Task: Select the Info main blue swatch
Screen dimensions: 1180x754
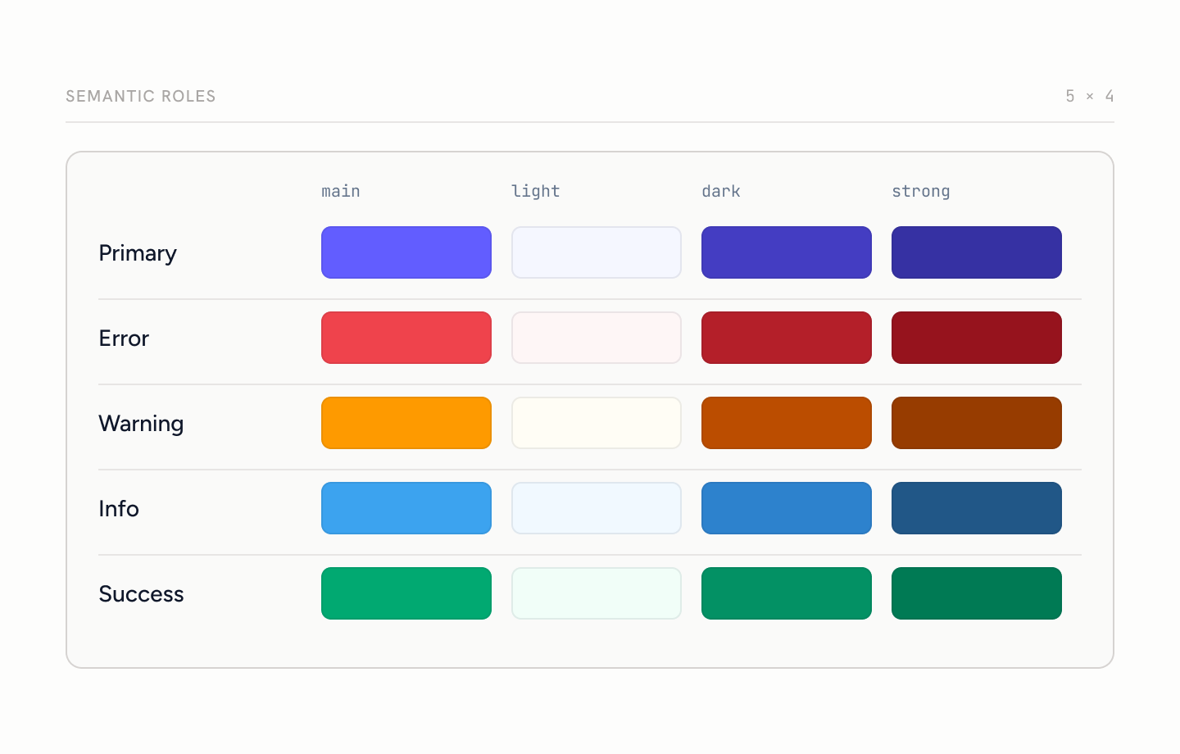Action: [406, 508]
